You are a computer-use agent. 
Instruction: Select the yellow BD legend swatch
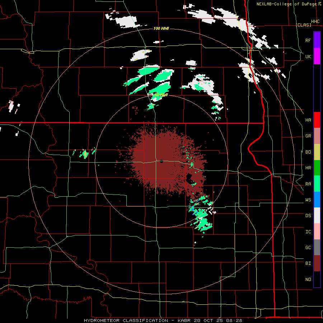317,152
